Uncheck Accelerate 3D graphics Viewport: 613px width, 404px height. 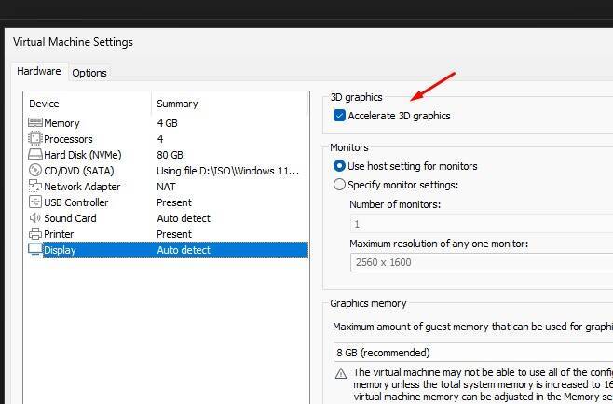(339, 116)
